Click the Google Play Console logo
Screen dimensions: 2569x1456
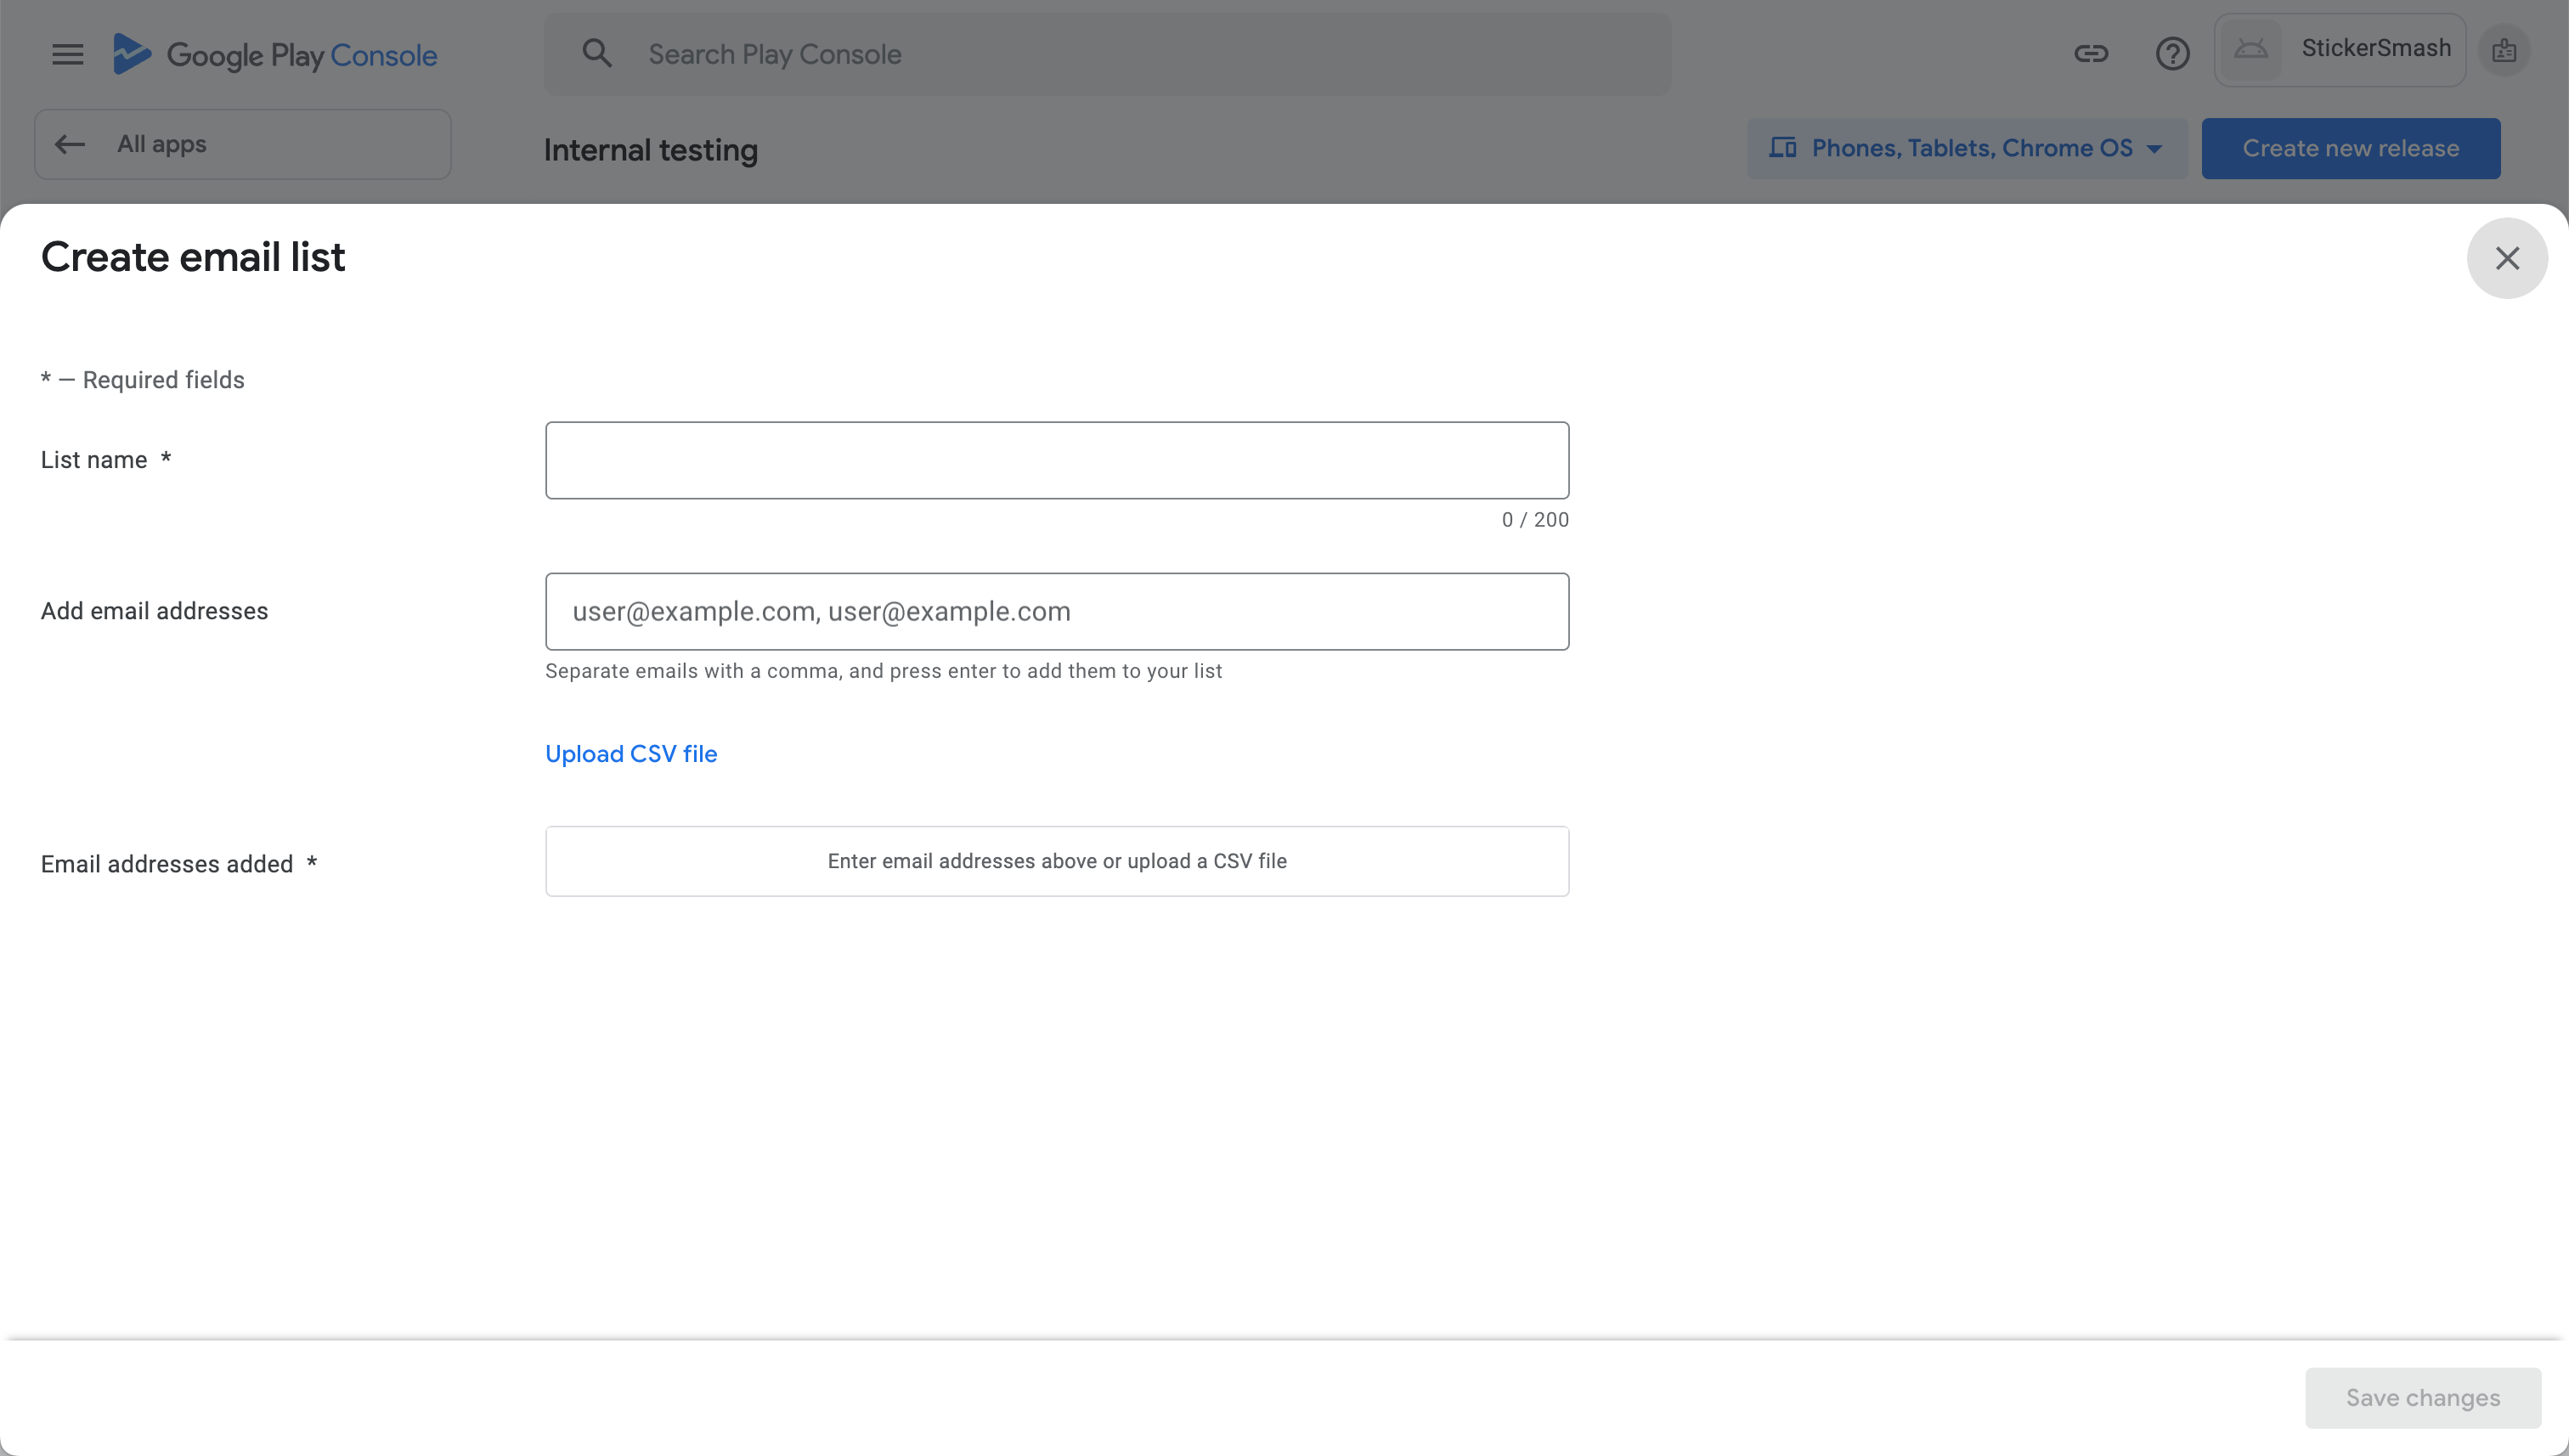point(275,55)
